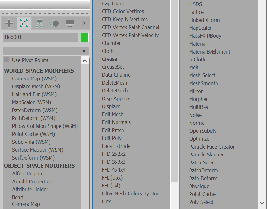The image size is (267, 209).
Task: Choose Linked XForm modifier
Action: click(x=204, y=20)
